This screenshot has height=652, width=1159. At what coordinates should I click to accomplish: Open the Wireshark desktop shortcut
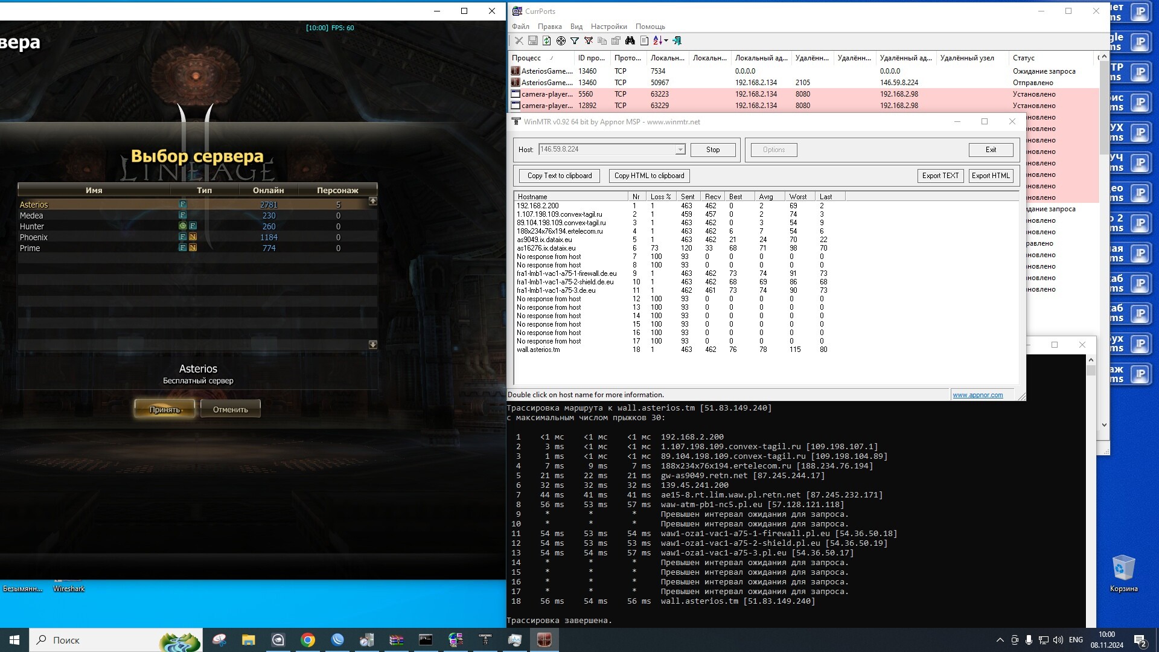click(69, 587)
